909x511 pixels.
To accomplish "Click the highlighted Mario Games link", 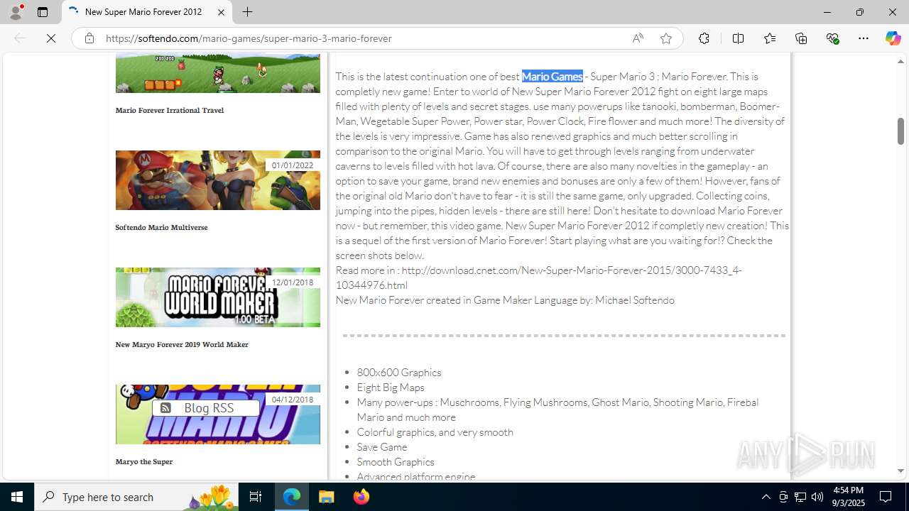I will point(553,76).
